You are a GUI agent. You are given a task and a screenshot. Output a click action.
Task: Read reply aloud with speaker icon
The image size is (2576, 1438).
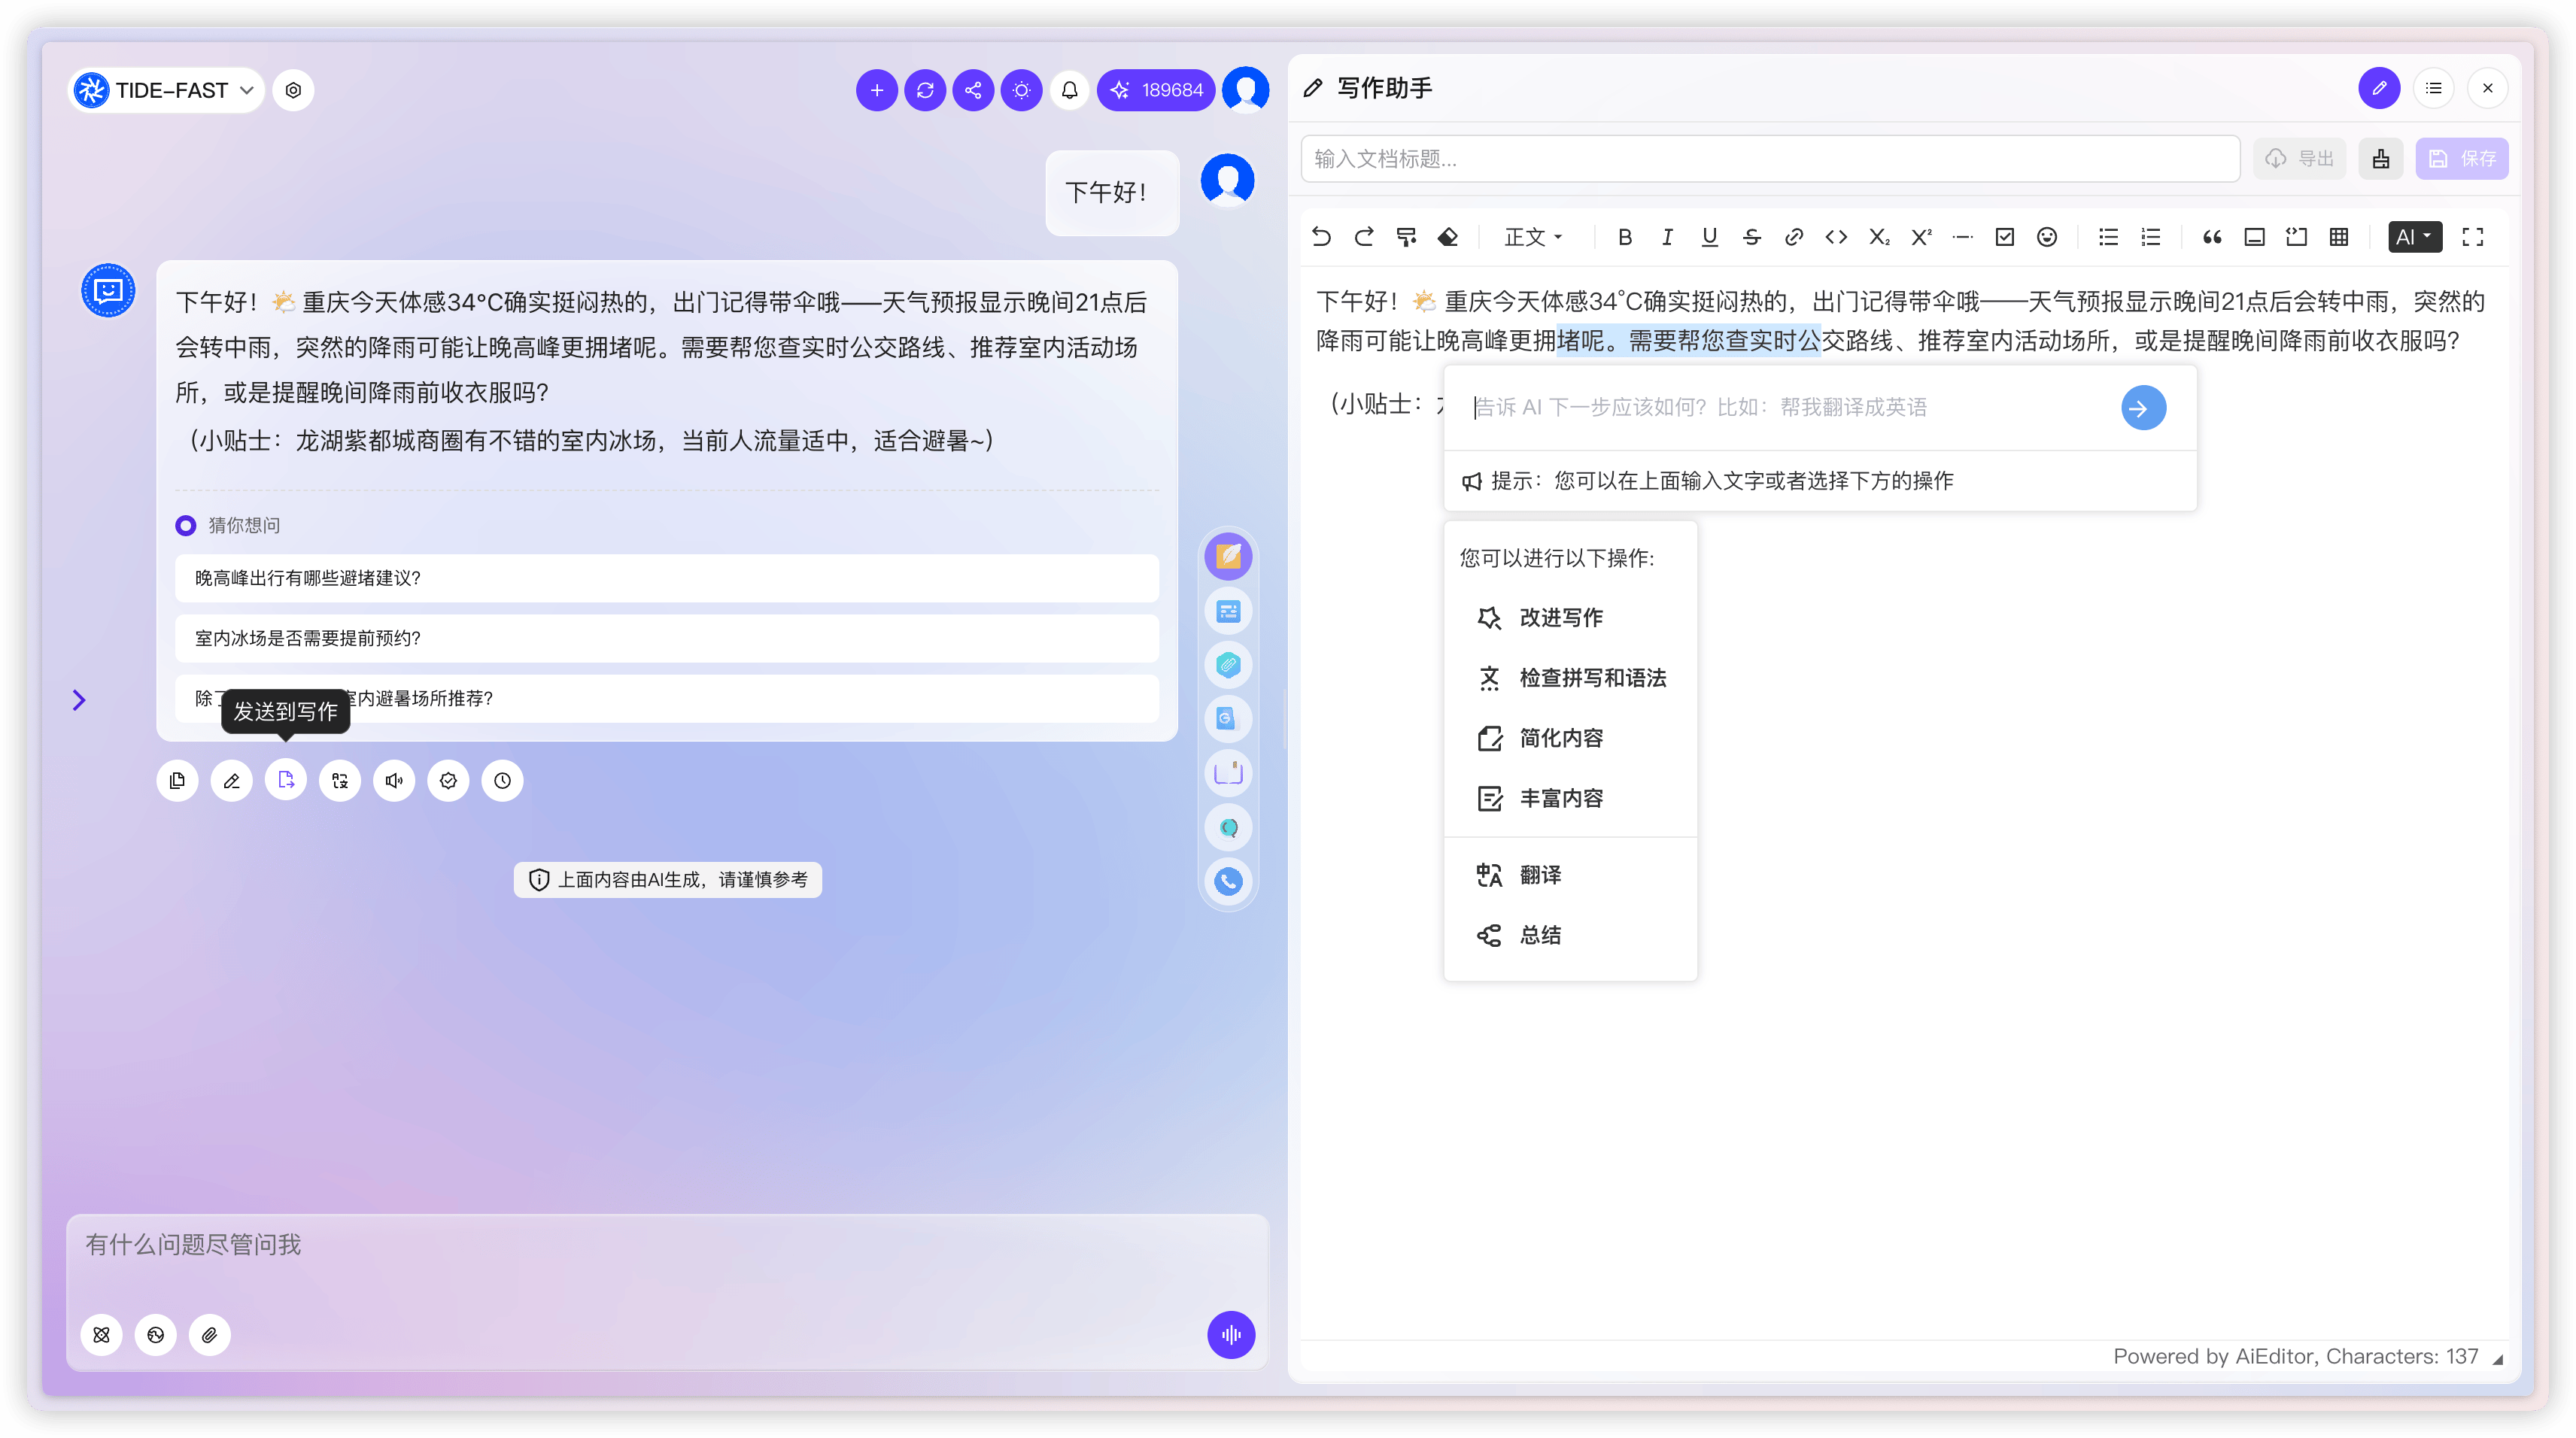(394, 780)
